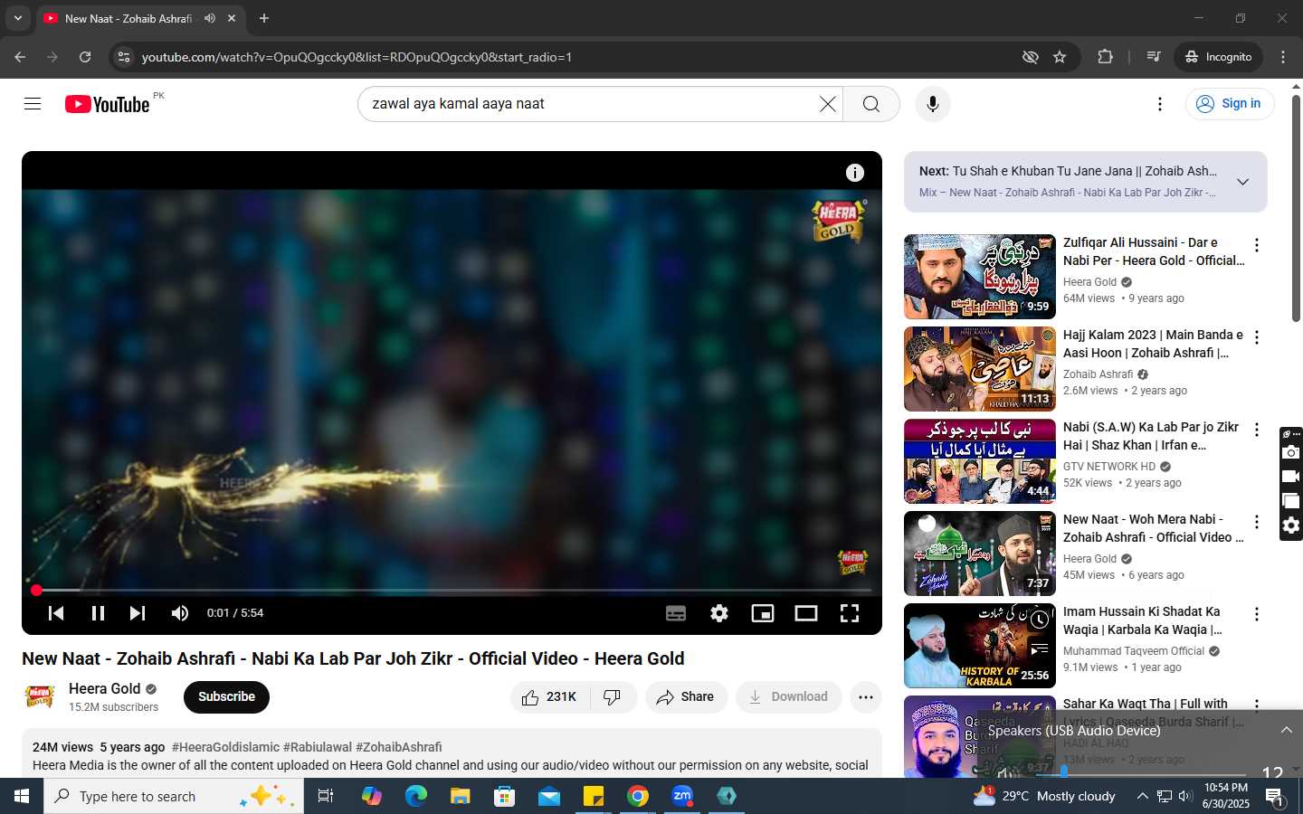Go back in browser

(20, 57)
